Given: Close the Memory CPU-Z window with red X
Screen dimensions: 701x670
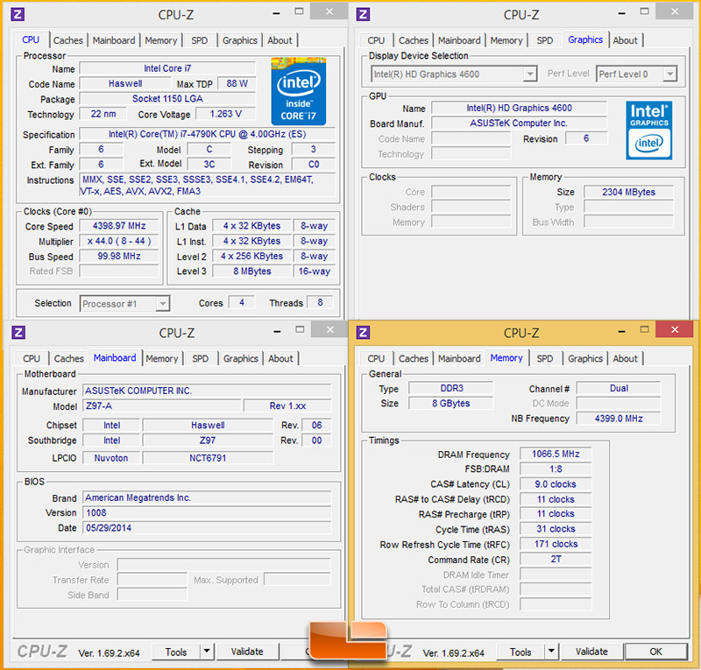Looking at the screenshot, I should (675, 329).
